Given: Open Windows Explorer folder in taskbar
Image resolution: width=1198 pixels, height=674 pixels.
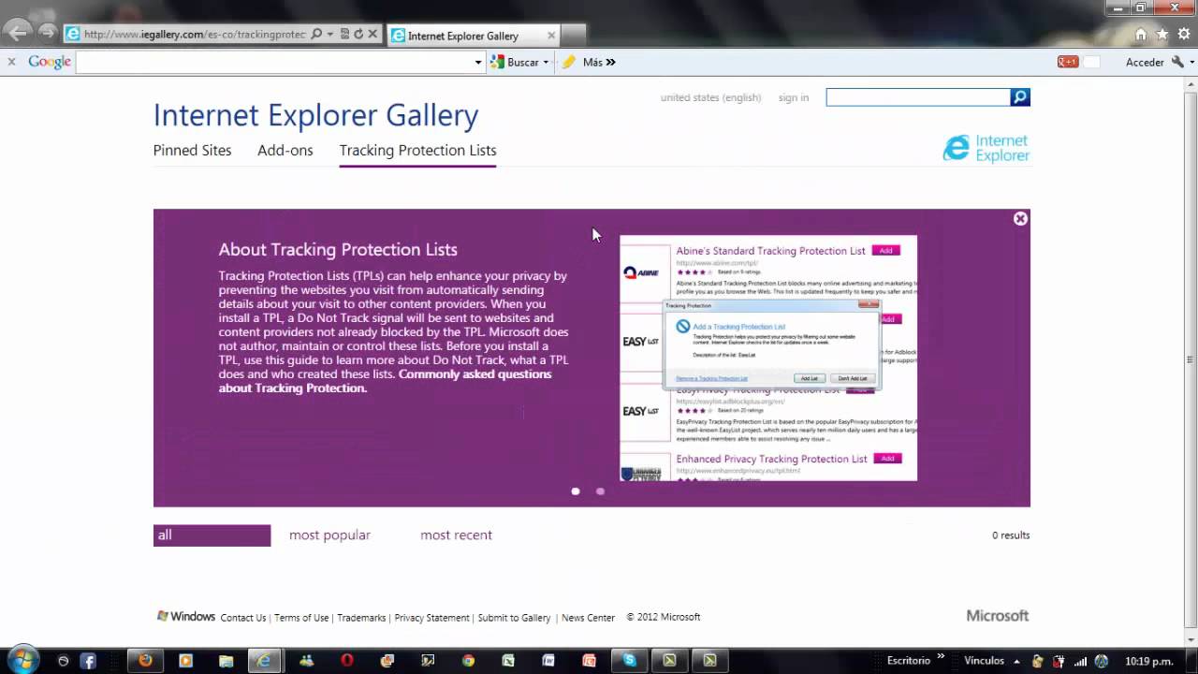Looking at the screenshot, I should 226,661.
